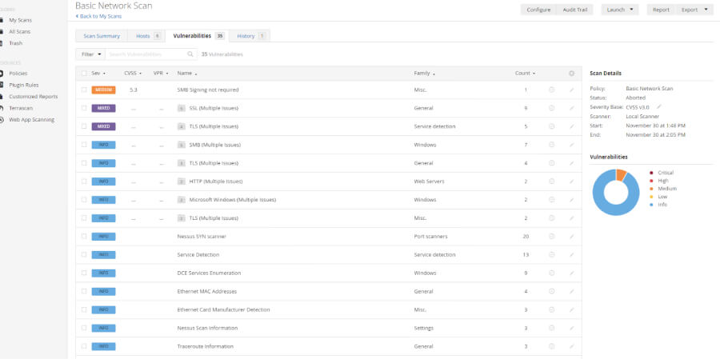Open the Launch dropdown
The height and width of the screenshot is (359, 720).
pyautogui.click(x=622, y=10)
